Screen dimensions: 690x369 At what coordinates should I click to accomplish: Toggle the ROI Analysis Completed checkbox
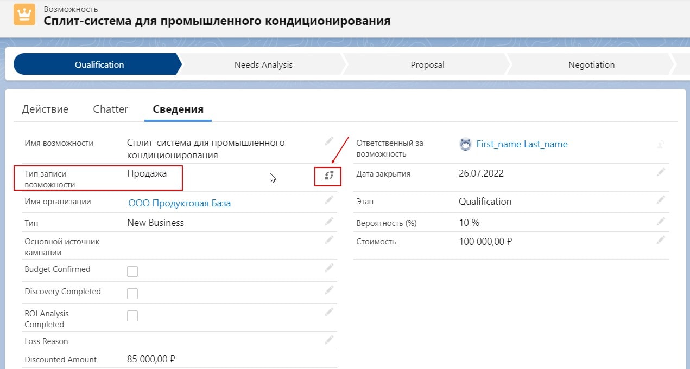click(132, 316)
